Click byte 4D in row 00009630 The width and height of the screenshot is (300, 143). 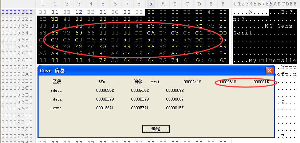(139, 26)
